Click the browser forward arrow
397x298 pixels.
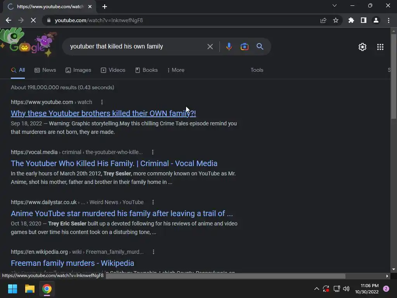21,20
